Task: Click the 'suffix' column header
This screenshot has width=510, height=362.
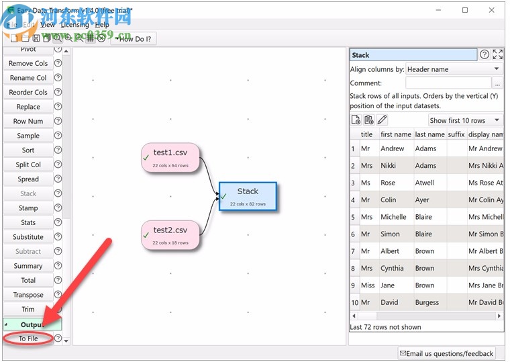Action: [x=456, y=134]
